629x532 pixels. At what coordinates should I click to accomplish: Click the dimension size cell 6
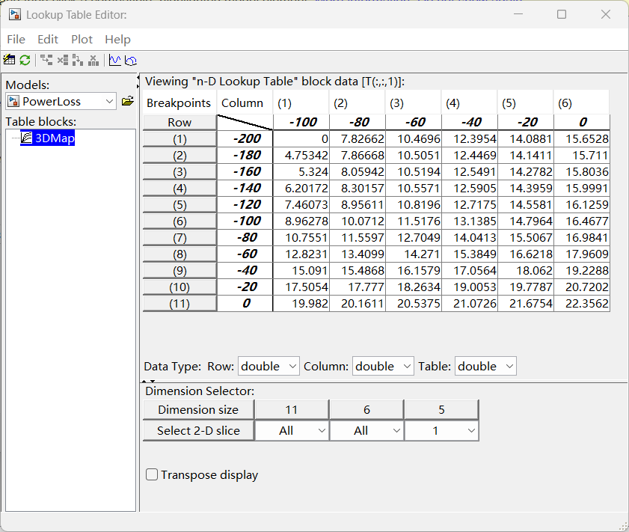[366, 409]
